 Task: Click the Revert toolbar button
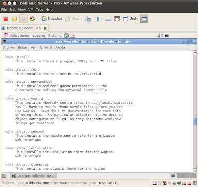click(74, 19)
